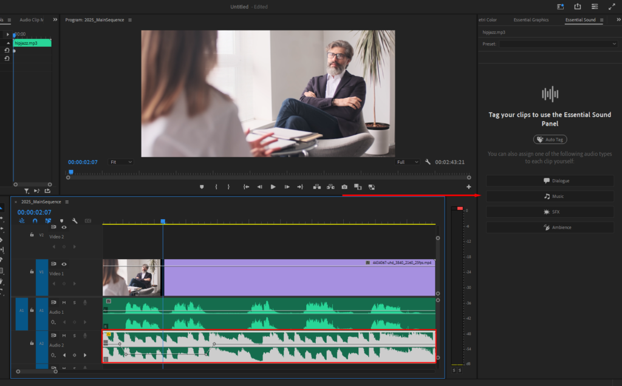The width and height of the screenshot is (622, 386).
Task: Open the Button Editor plus icon
Action: click(468, 187)
